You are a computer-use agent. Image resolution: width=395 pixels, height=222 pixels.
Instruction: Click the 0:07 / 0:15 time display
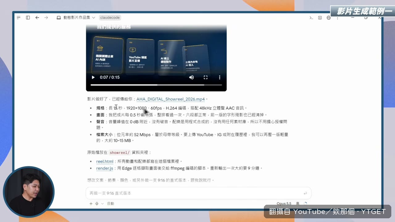[x=110, y=77]
